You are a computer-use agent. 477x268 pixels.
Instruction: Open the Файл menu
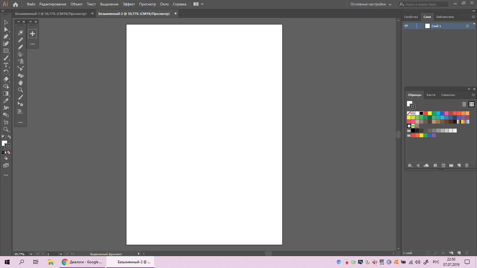pyautogui.click(x=31, y=4)
